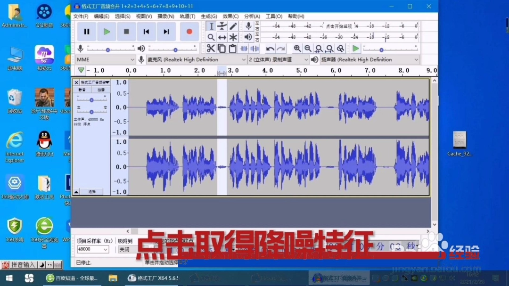Click the playback meter speaker icon
Viewport: 509px width, 286px height.
[248, 37]
